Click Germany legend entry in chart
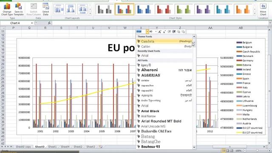The height and width of the screenshot is (153, 272). tap(245, 60)
